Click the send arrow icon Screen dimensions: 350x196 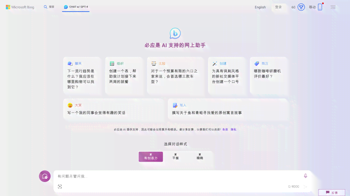[305, 187]
